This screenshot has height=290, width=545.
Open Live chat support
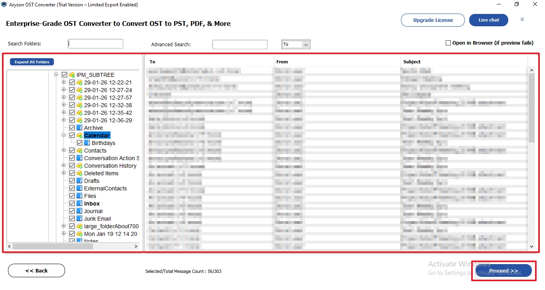tap(489, 20)
